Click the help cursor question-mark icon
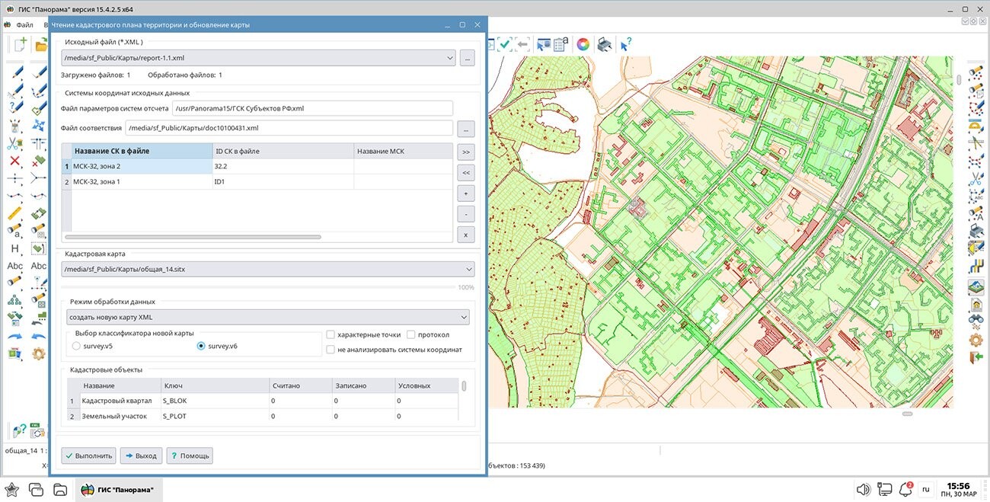The image size is (990, 502). [x=626, y=45]
